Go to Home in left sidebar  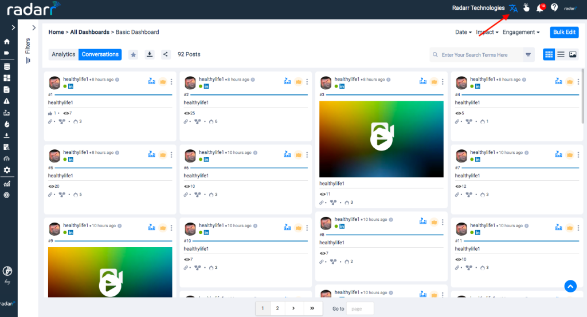pyautogui.click(x=7, y=42)
